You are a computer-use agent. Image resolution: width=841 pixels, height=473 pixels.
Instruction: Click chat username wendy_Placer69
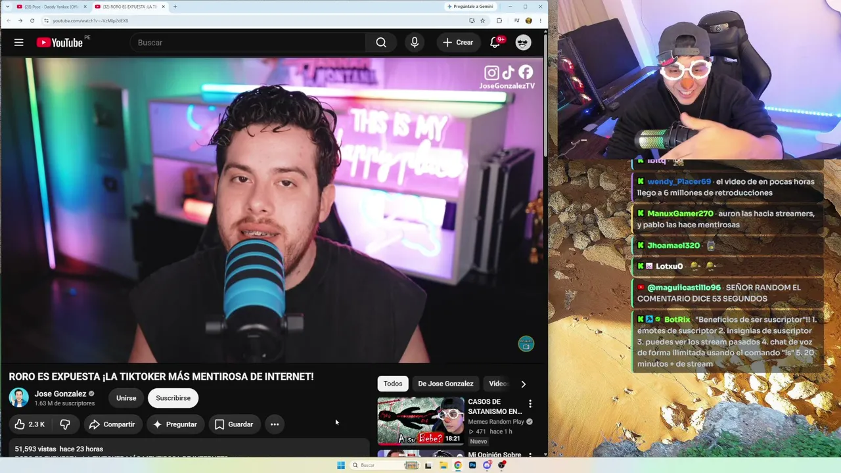pyautogui.click(x=679, y=182)
